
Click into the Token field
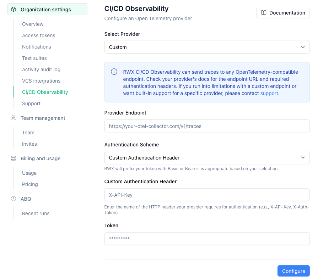tap(207, 239)
